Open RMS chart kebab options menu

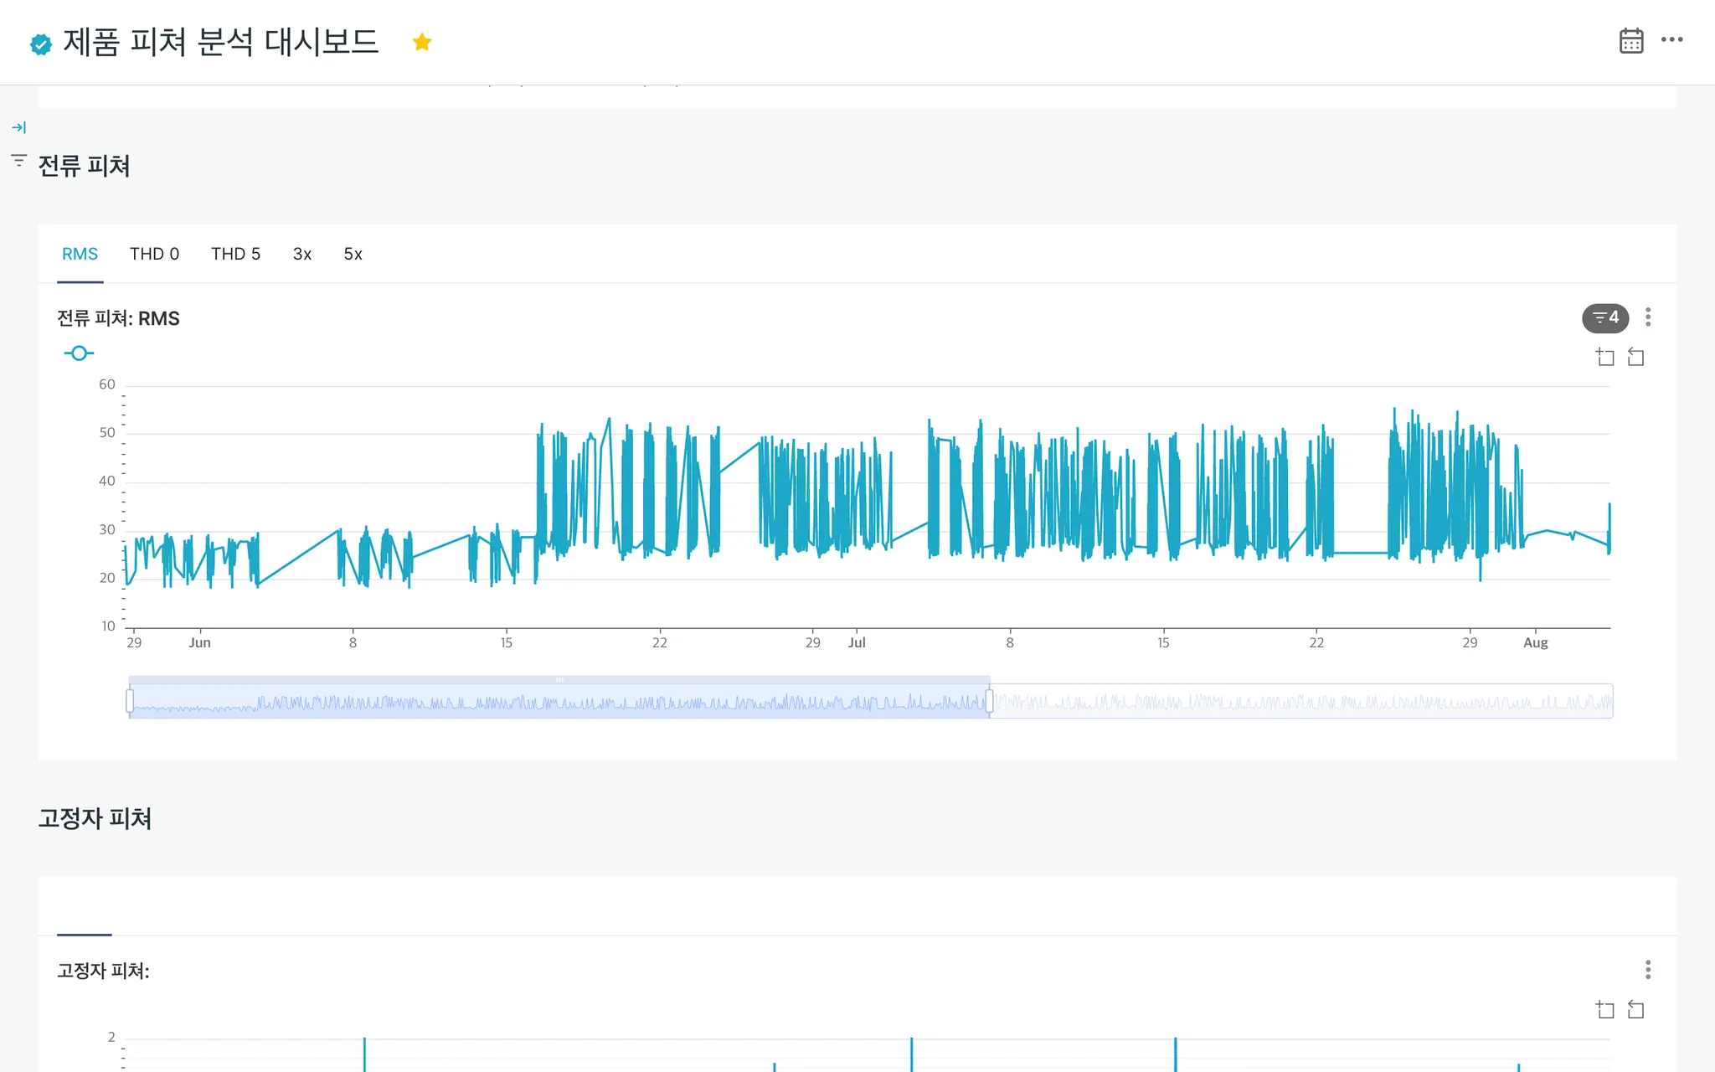click(x=1647, y=317)
